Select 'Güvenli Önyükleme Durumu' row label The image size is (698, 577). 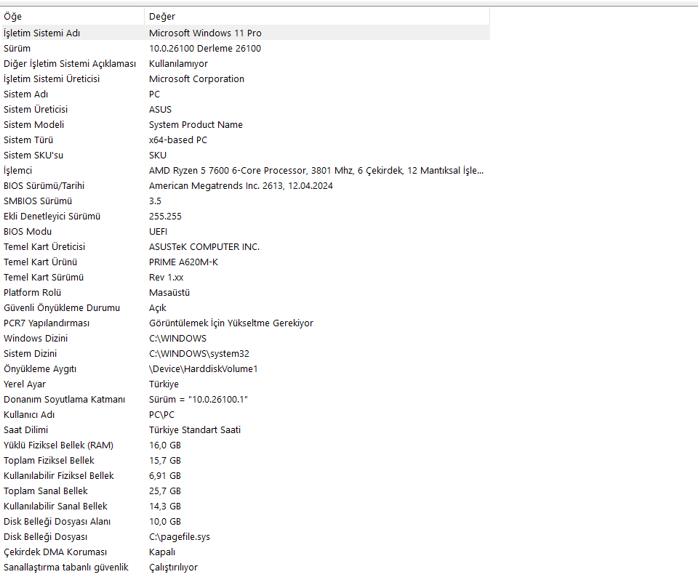pos(62,308)
